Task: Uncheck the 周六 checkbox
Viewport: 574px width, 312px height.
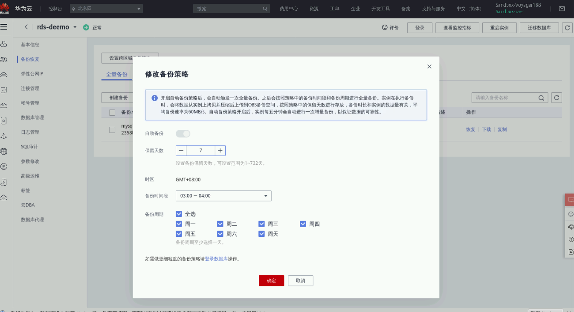Action: tap(220, 234)
